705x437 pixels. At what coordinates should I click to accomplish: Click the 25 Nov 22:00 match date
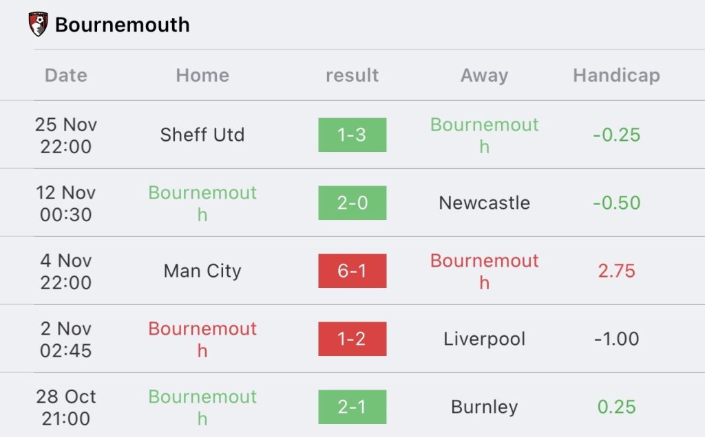(65, 135)
